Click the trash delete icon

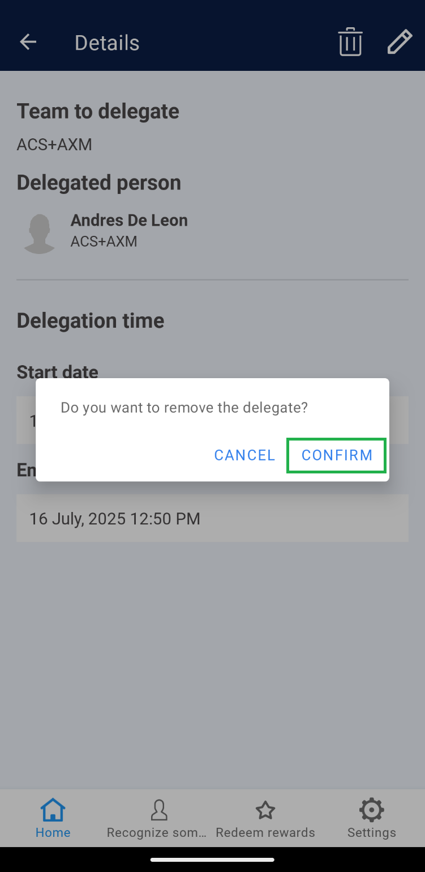[350, 43]
